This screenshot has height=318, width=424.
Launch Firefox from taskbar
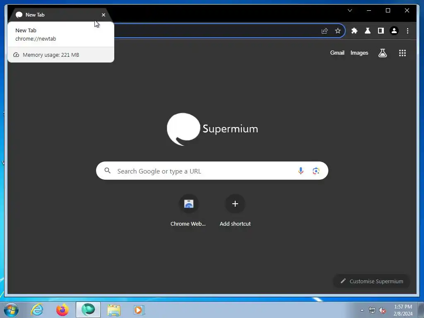(62, 310)
